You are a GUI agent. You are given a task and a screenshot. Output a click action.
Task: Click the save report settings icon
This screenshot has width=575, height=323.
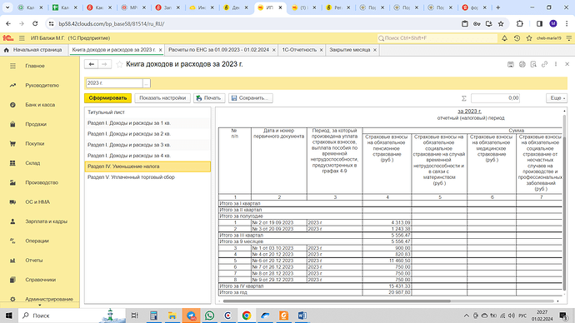511,64
